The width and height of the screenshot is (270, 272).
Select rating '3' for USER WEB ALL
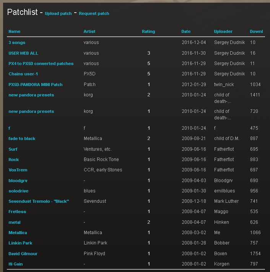pyautogui.click(x=149, y=53)
